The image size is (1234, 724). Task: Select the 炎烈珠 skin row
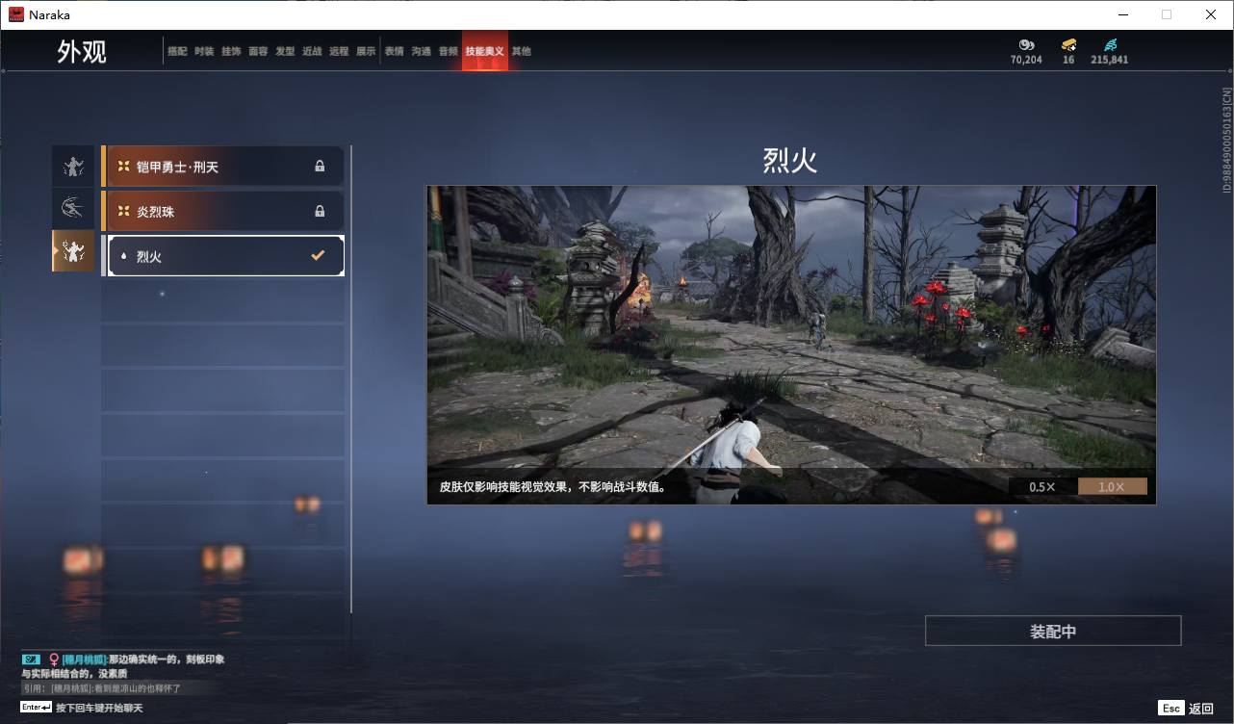tap(222, 211)
